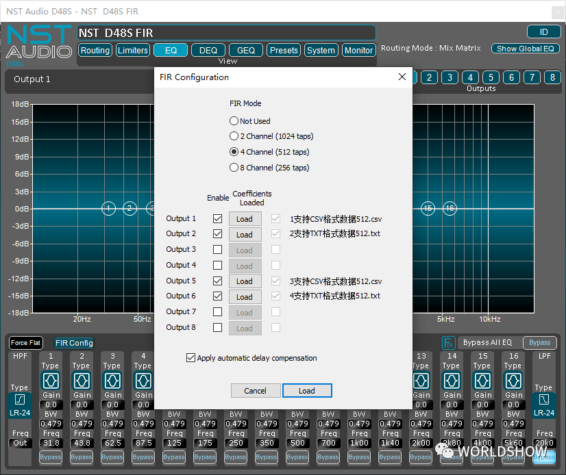Click the FIR icon beside Bypass All EQ
This screenshot has height=475, width=566.
(448, 343)
